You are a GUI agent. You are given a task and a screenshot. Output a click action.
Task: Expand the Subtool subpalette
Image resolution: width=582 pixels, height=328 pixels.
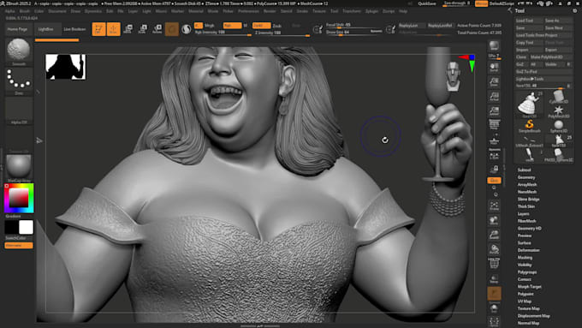524,170
